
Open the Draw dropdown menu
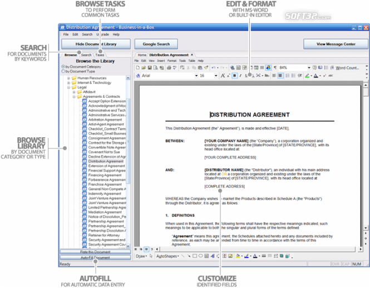(141, 256)
